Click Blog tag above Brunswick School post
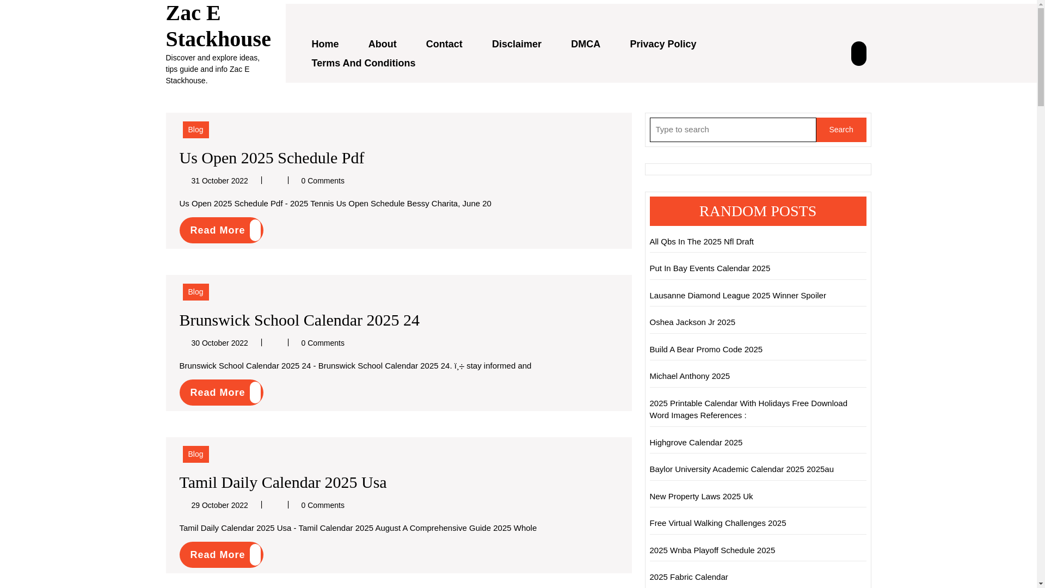 tap(195, 292)
